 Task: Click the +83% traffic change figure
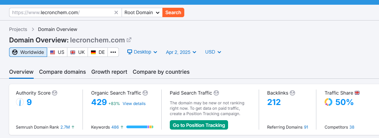(x=114, y=104)
